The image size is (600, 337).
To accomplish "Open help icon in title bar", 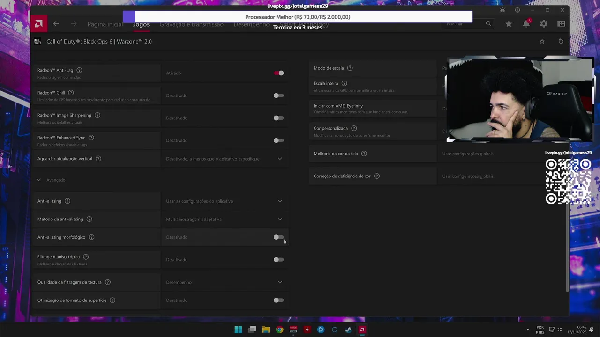I will (517, 10).
